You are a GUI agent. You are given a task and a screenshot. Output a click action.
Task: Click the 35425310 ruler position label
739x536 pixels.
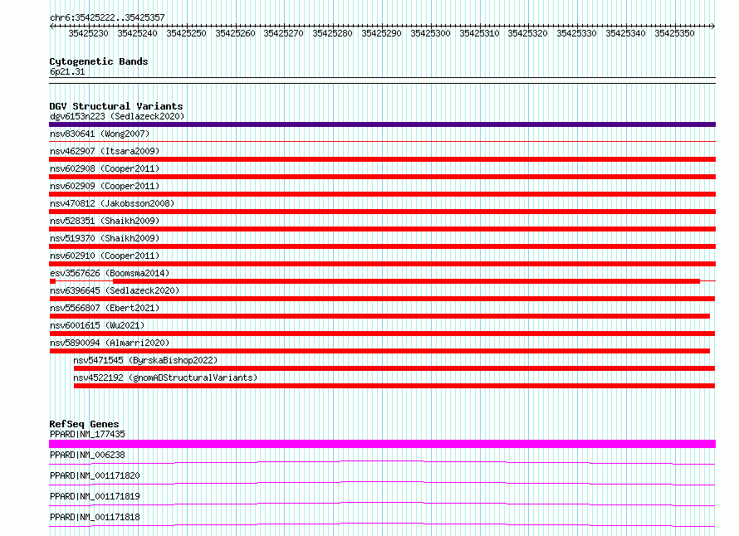coord(479,33)
